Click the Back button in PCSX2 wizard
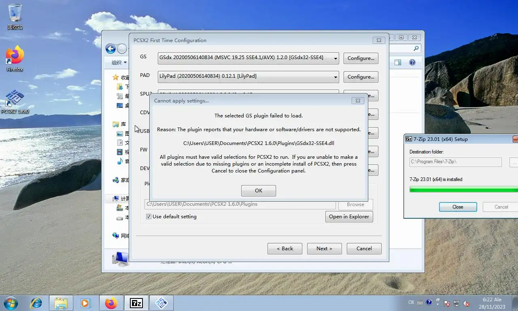Viewport: 518px width, 311px height. (285, 249)
